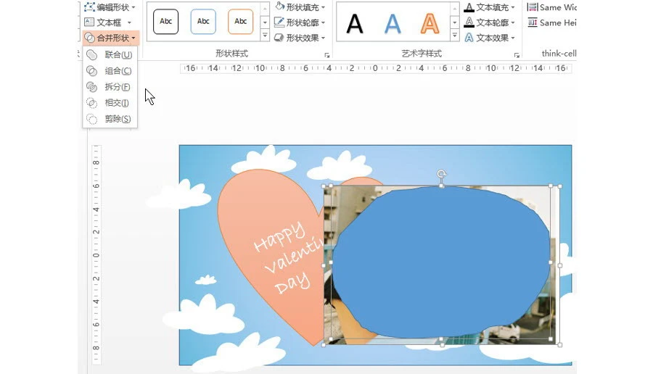Open 形状填充 shape fill dropdown
Image resolution: width=653 pixels, height=374 pixels.
(300, 7)
